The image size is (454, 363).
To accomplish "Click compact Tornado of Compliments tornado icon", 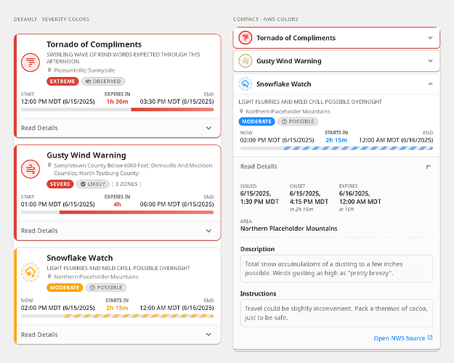I will click(x=246, y=38).
